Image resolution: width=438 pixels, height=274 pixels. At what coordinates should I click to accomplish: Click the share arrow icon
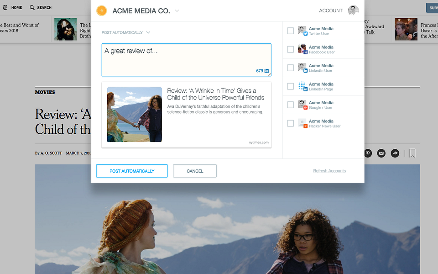395,153
